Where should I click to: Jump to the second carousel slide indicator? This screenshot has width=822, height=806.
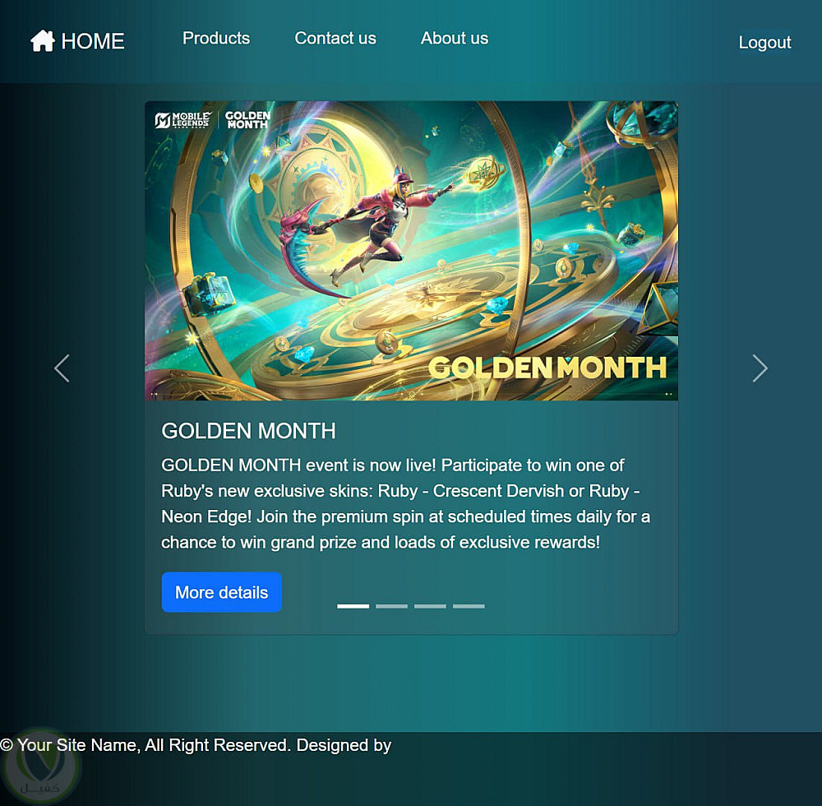[391, 606]
